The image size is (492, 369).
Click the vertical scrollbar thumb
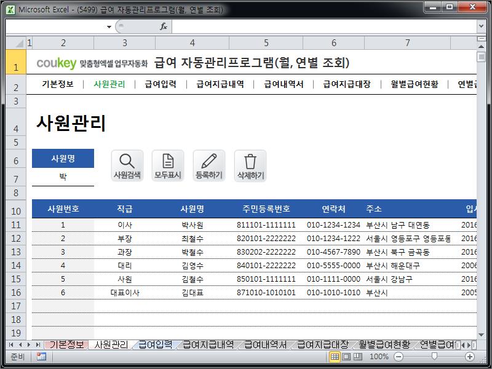click(x=481, y=57)
